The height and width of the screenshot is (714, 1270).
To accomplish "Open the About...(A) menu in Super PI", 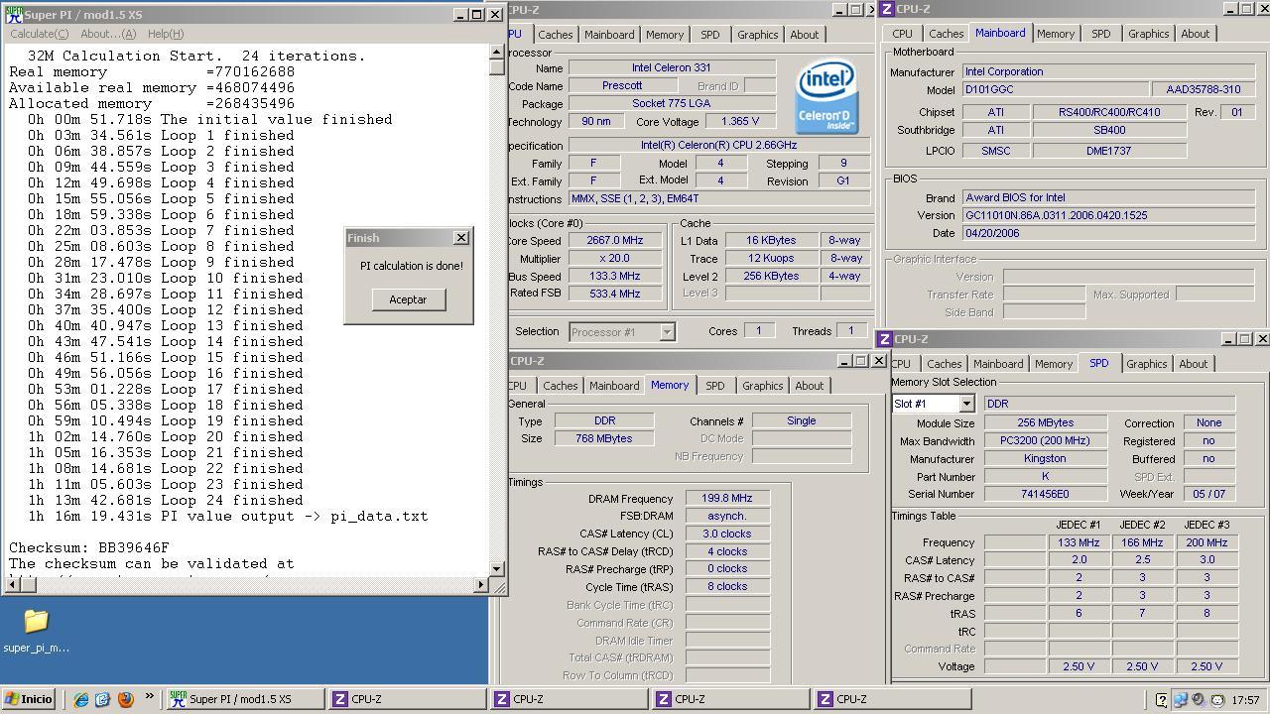I will [x=108, y=34].
